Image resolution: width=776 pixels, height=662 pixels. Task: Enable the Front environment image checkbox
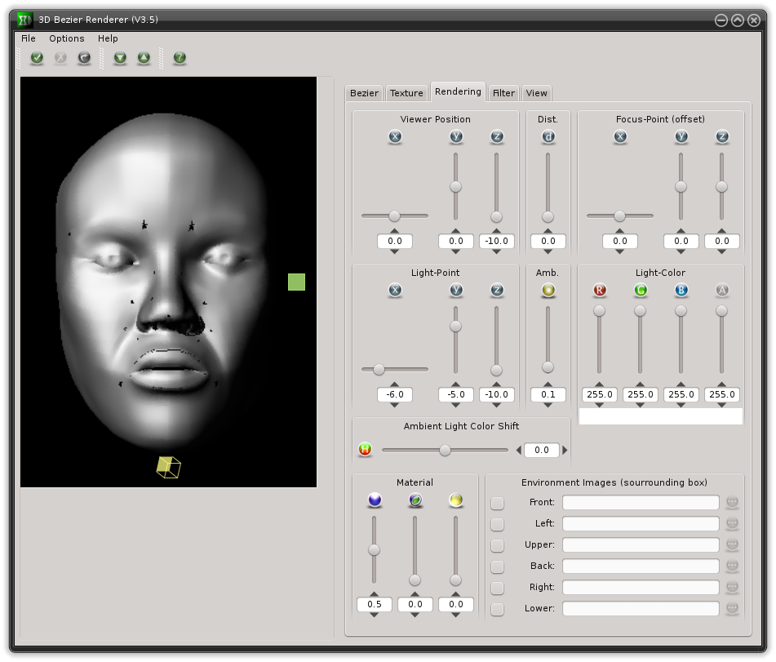[498, 503]
